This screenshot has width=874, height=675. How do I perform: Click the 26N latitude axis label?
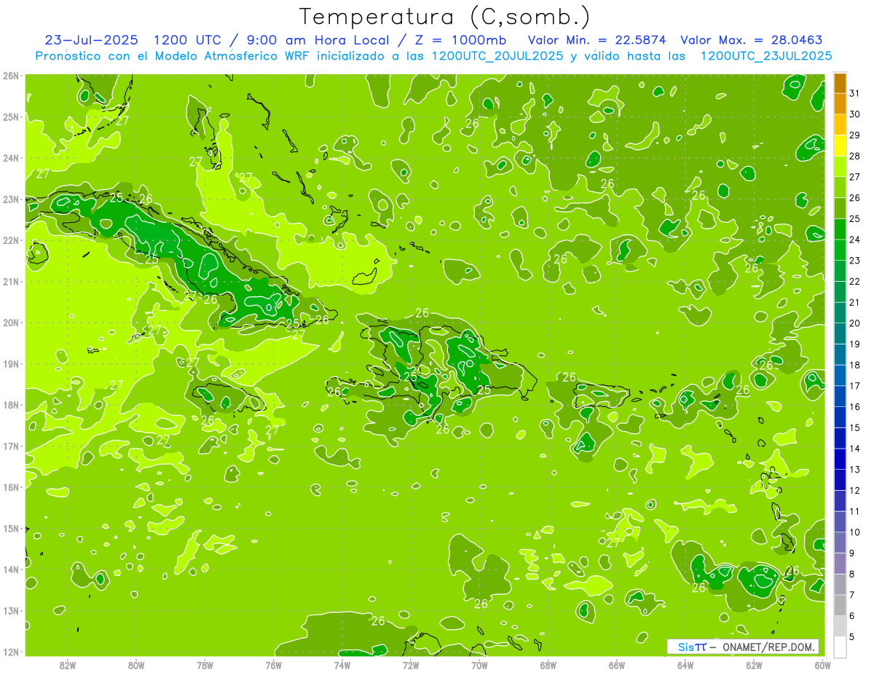coord(11,76)
